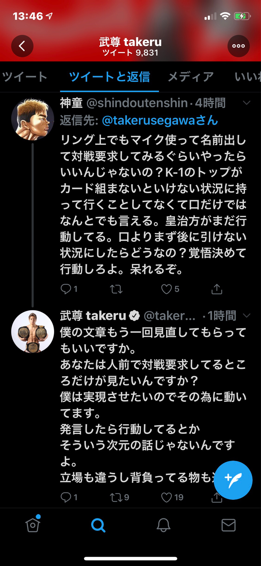
Task: Switch to the ツイート tab
Action: point(25,77)
